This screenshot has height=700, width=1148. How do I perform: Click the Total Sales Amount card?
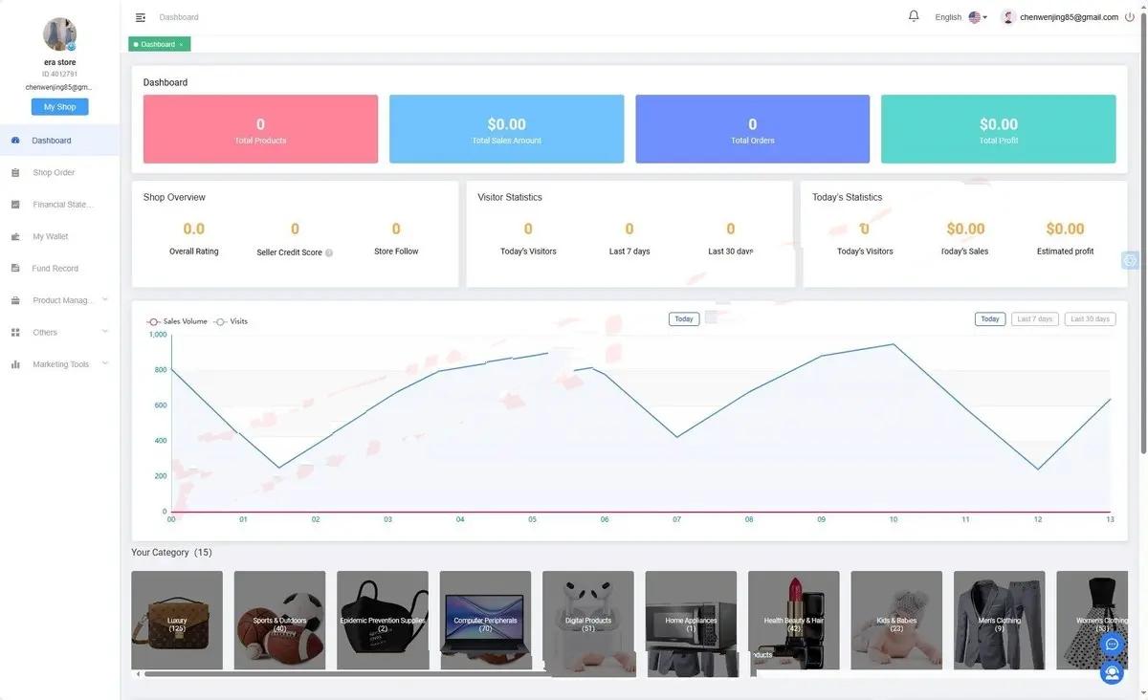point(506,129)
